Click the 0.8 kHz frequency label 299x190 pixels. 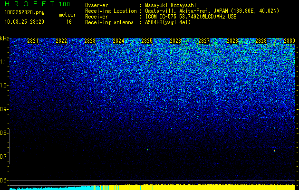pyautogui.click(x=4, y=133)
